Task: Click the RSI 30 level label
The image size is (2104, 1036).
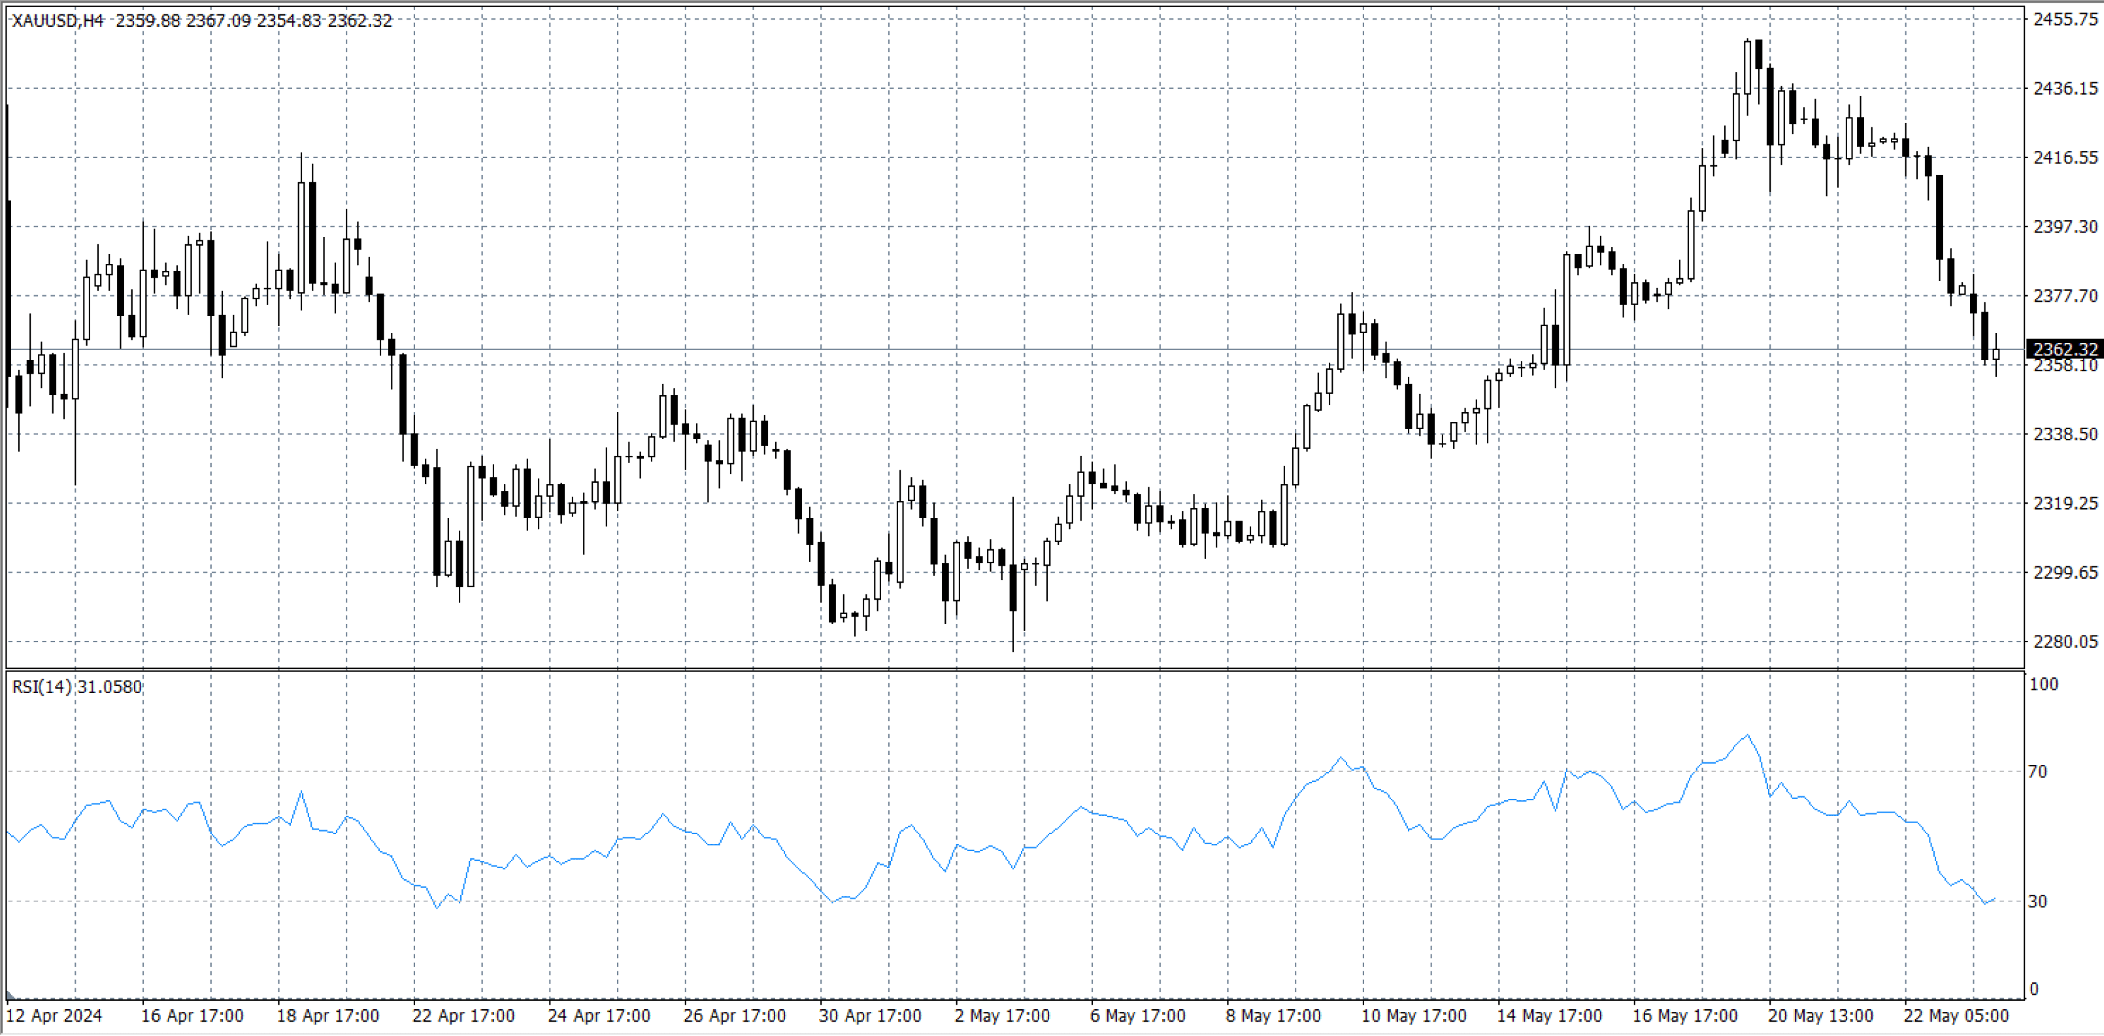Action: tap(2038, 901)
